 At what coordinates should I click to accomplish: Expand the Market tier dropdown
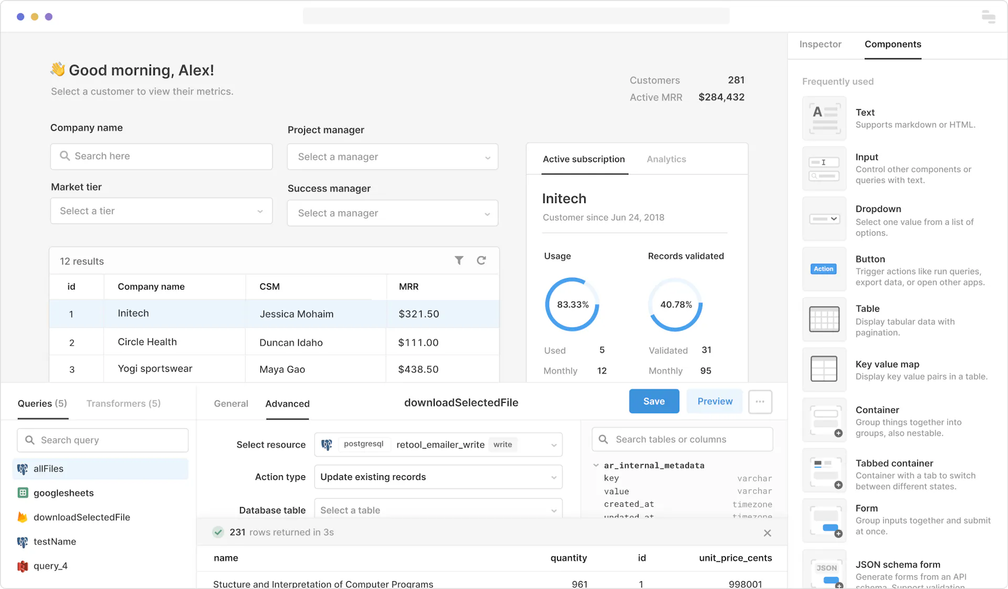pyautogui.click(x=161, y=211)
